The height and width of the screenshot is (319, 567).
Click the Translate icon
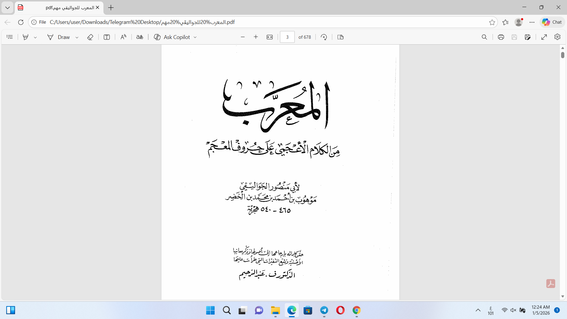(x=140, y=37)
